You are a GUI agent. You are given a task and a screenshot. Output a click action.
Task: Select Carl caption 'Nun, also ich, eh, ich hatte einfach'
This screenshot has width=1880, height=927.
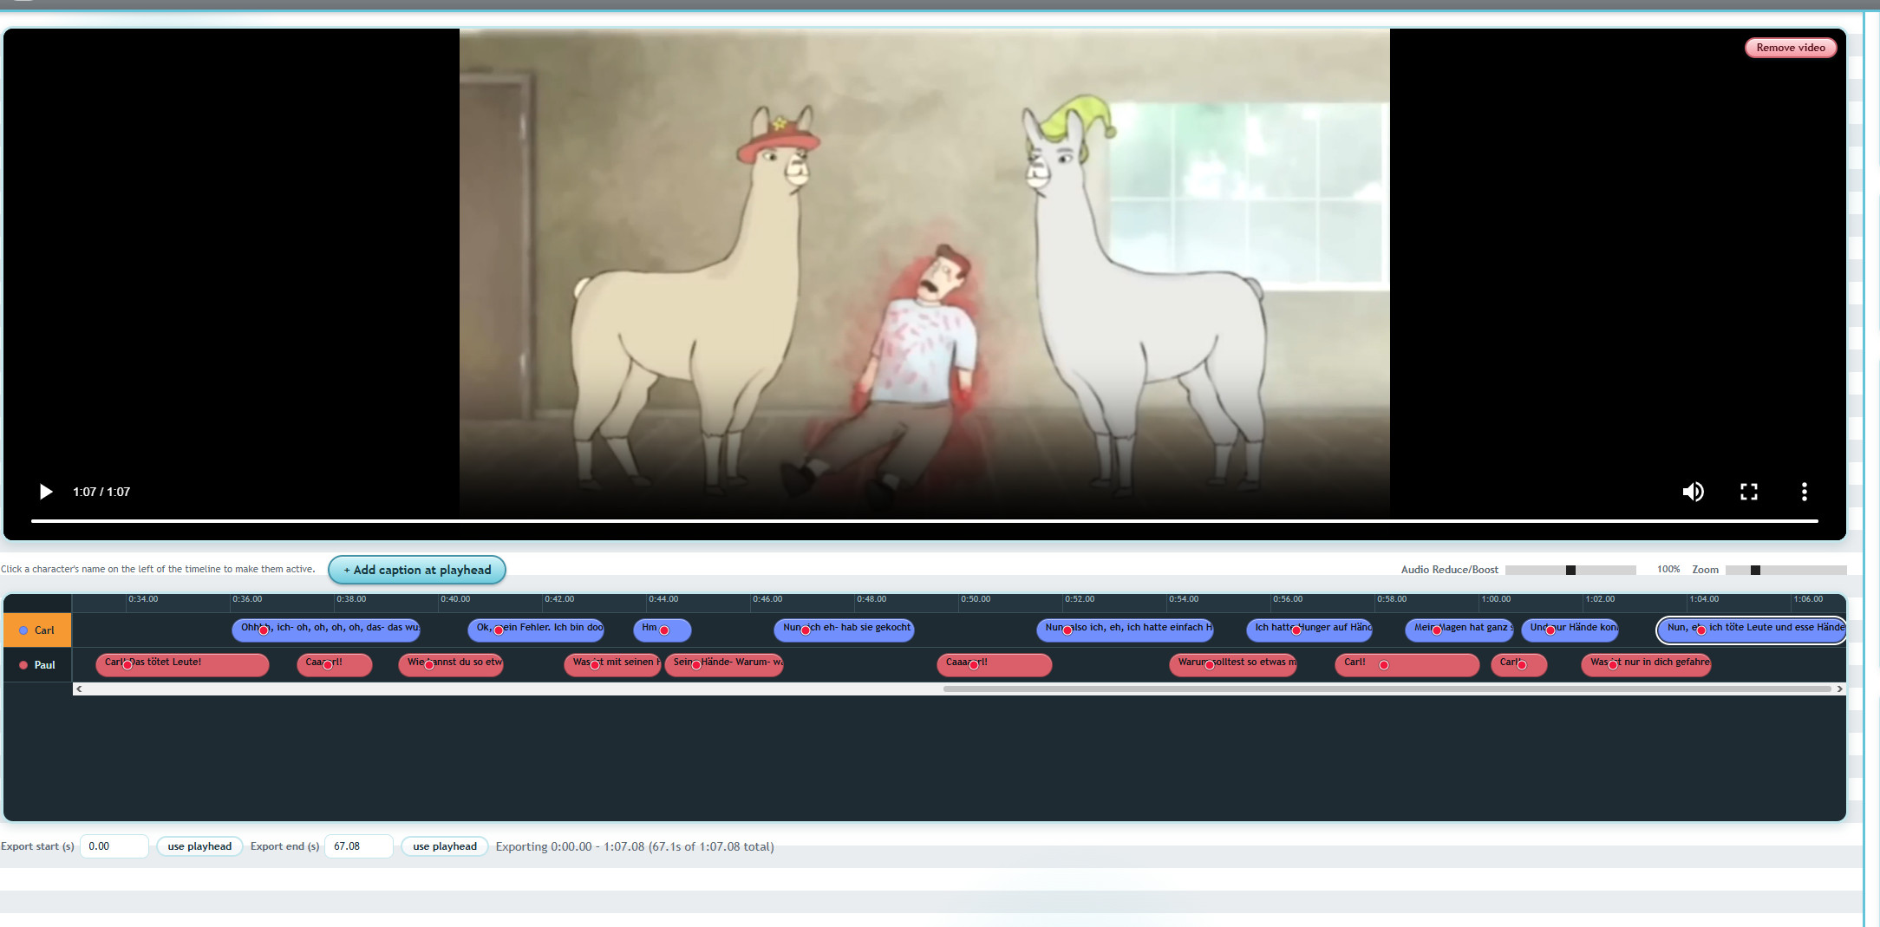[1125, 630]
